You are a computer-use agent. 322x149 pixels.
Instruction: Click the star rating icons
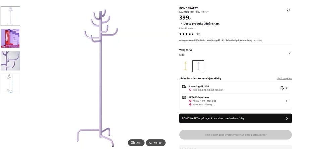[x=186, y=34]
